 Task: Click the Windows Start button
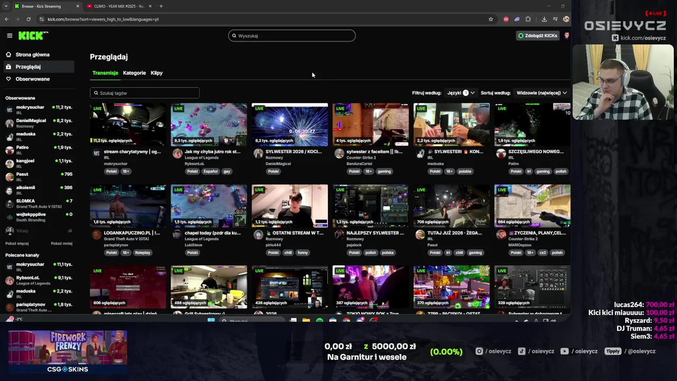212,321
